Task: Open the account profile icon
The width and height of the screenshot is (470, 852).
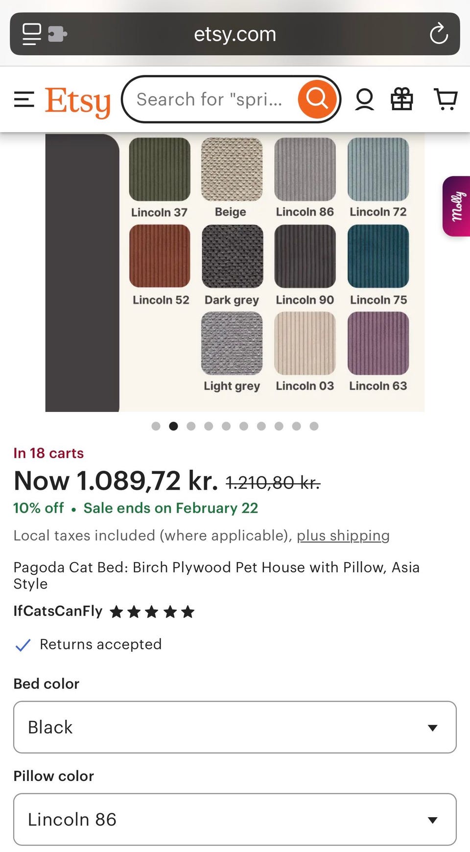Action: coord(364,99)
